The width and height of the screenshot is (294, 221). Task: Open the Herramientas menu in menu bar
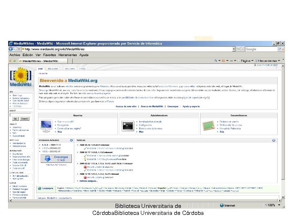click(68, 55)
